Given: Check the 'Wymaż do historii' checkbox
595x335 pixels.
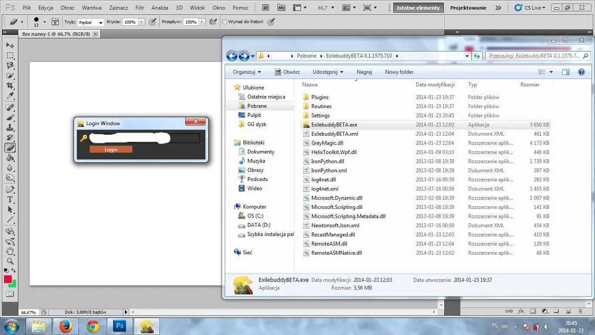Looking at the screenshot, I should pos(225,22).
